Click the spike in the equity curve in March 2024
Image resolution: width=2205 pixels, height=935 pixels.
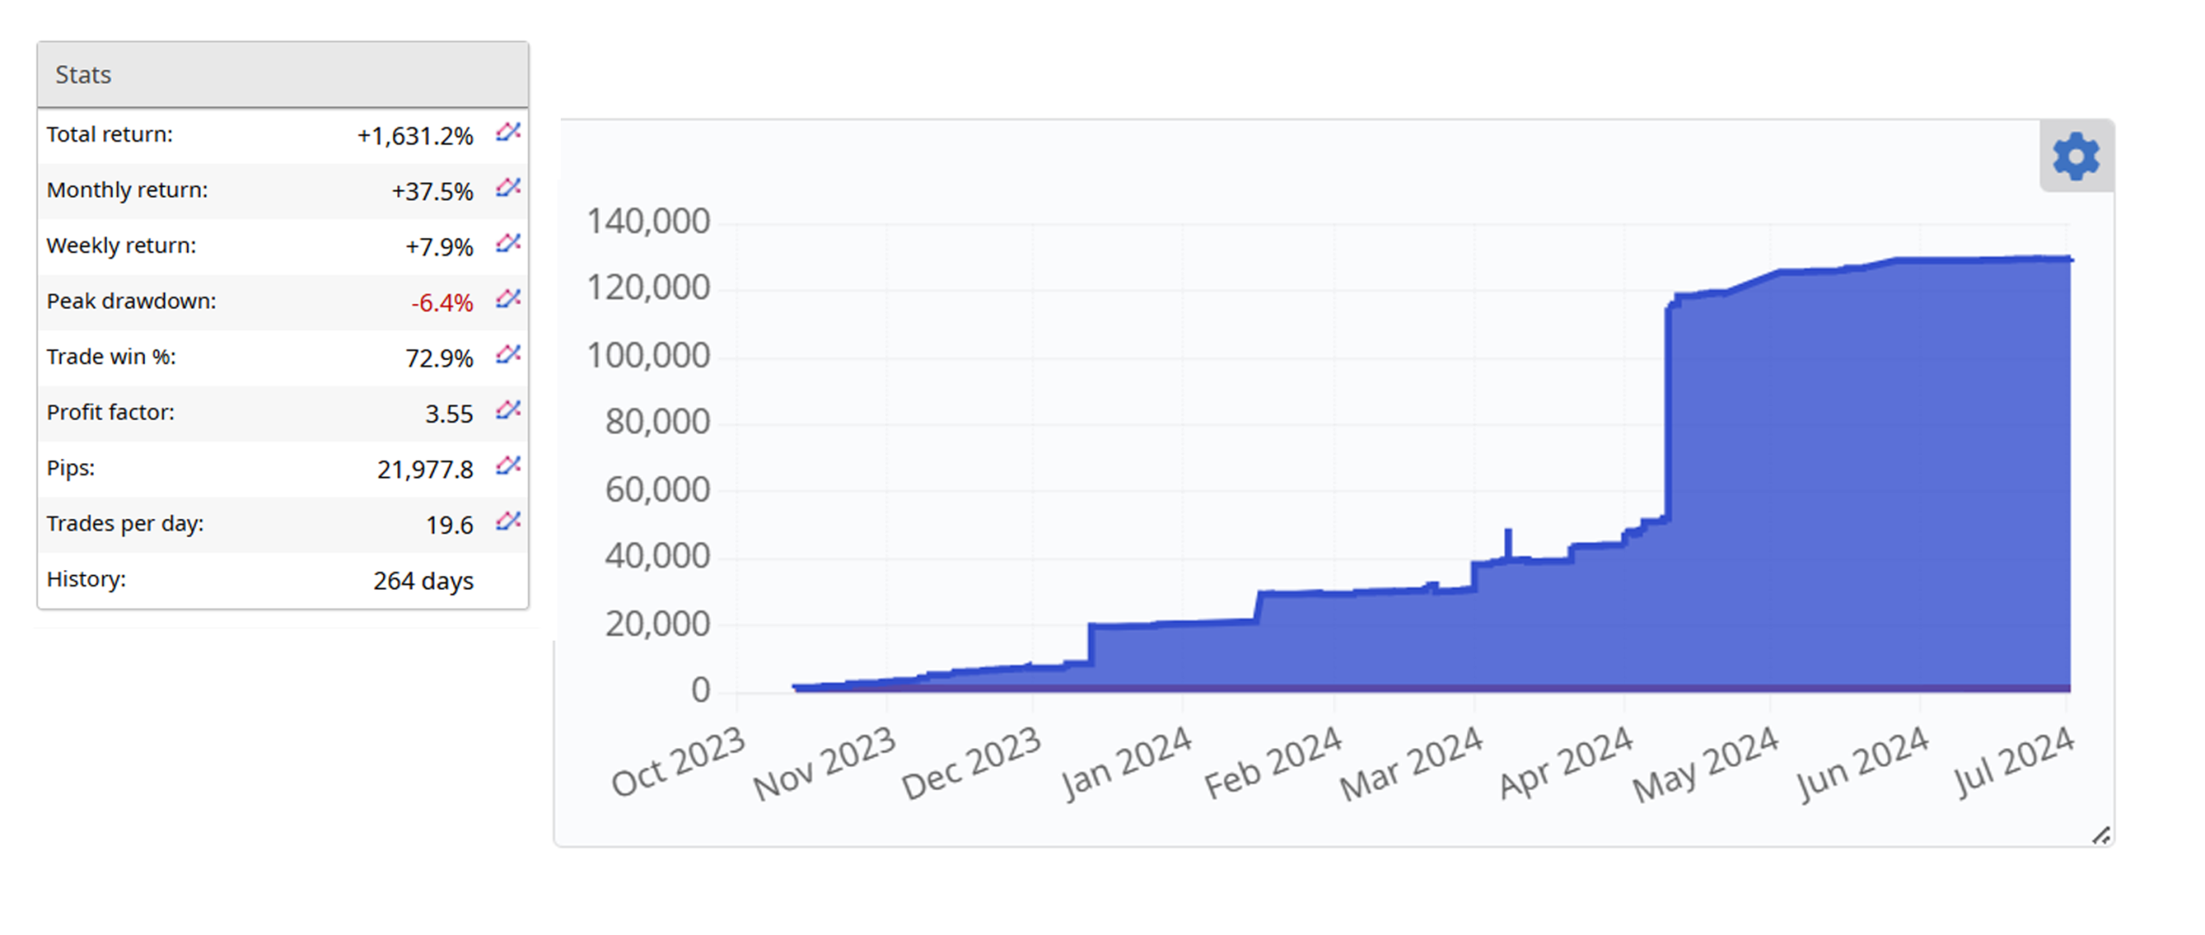coord(1507,542)
